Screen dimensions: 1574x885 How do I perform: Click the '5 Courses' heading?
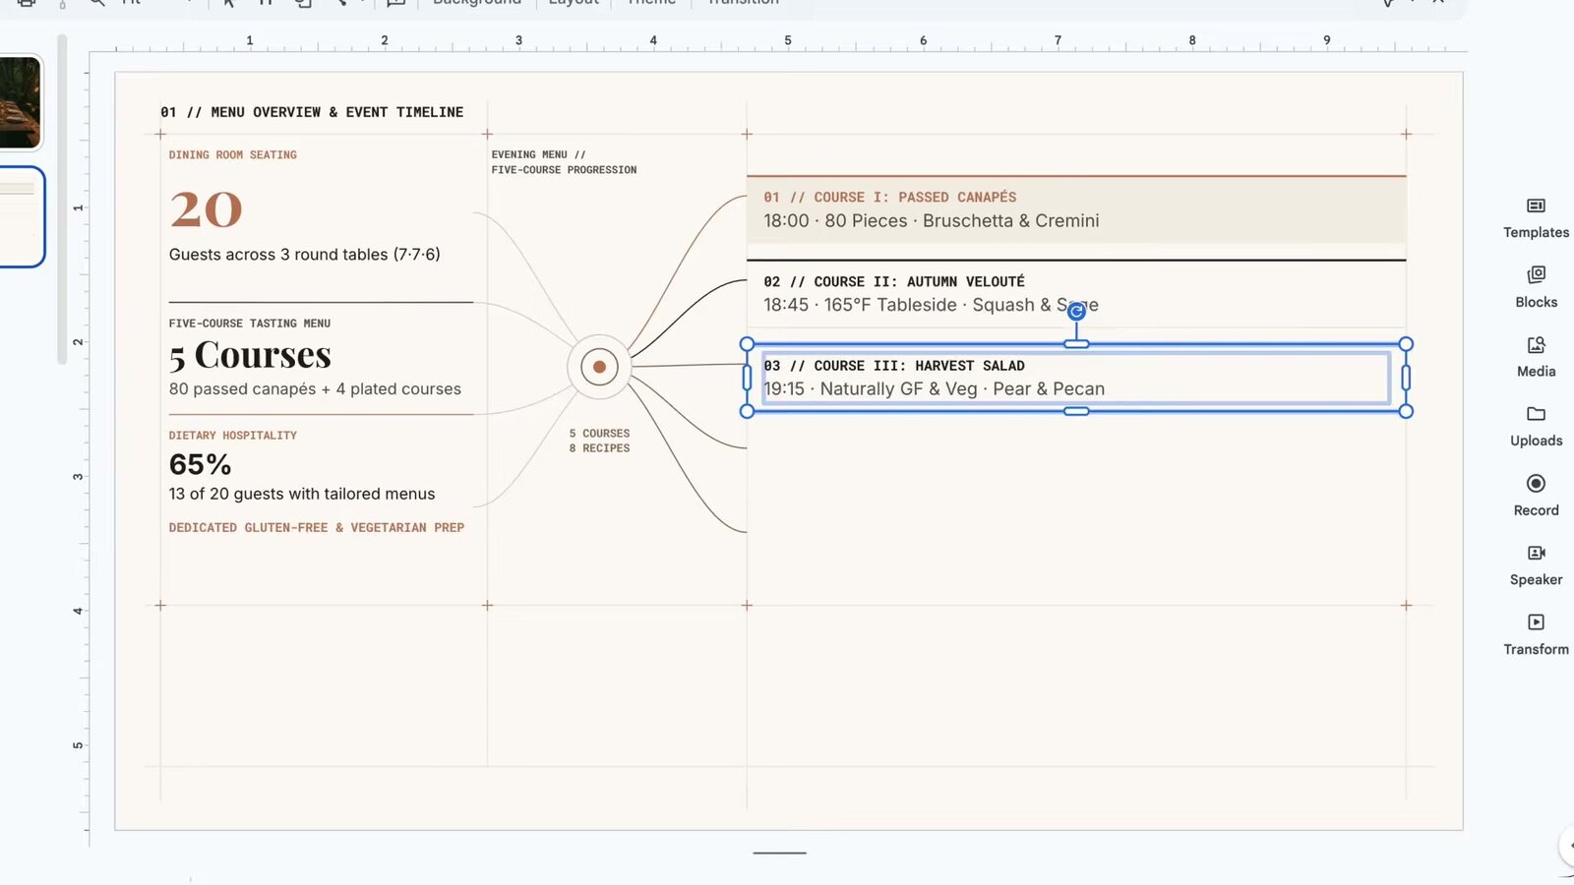pyautogui.click(x=250, y=355)
